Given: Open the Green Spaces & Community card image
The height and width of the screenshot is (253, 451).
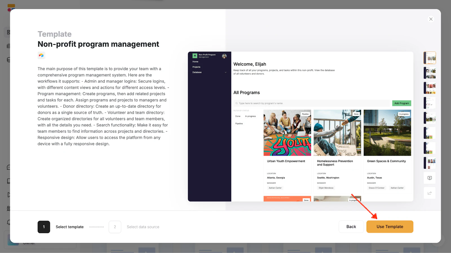Looking at the screenshot, I should point(387,133).
